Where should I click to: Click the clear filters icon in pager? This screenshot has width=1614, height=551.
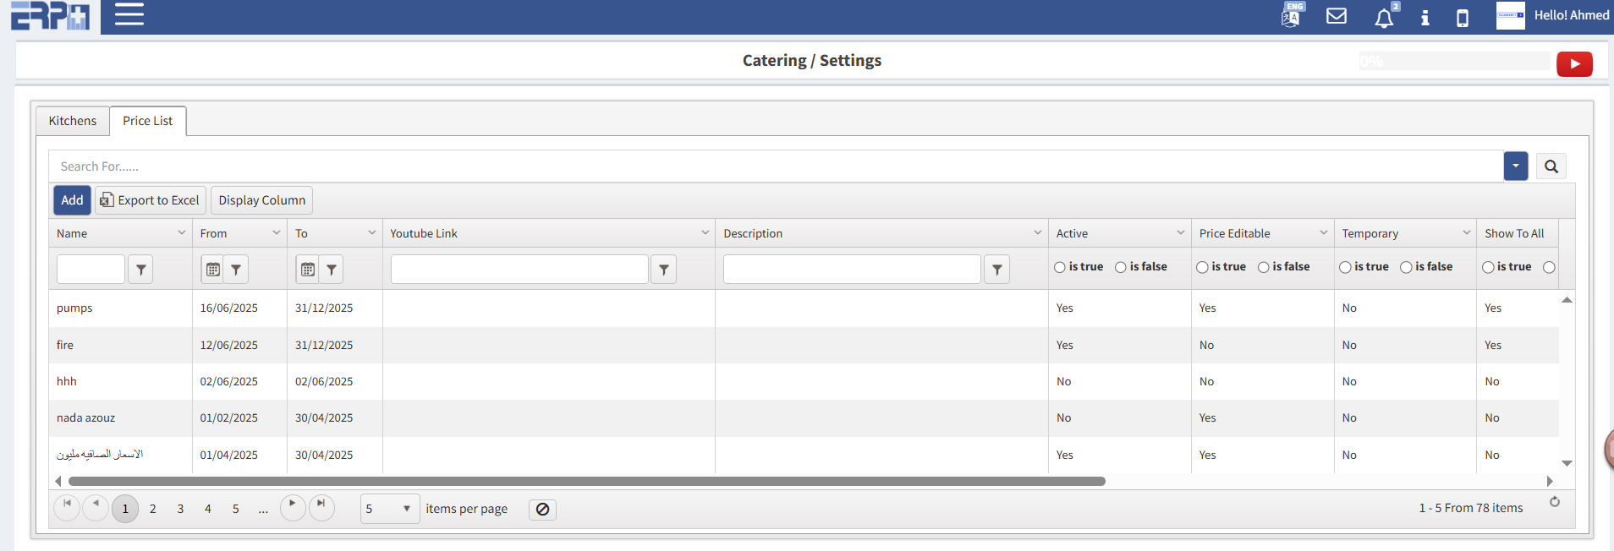coord(542,510)
